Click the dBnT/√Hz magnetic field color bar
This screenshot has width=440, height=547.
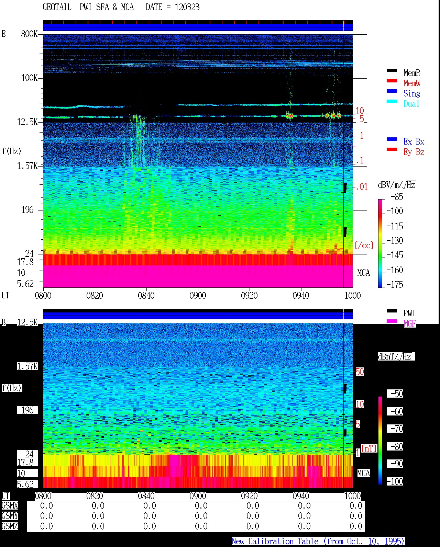coord(380,441)
